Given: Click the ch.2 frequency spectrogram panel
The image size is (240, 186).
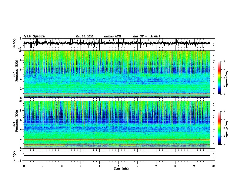Looking at the screenshot, I should coord(117,125).
